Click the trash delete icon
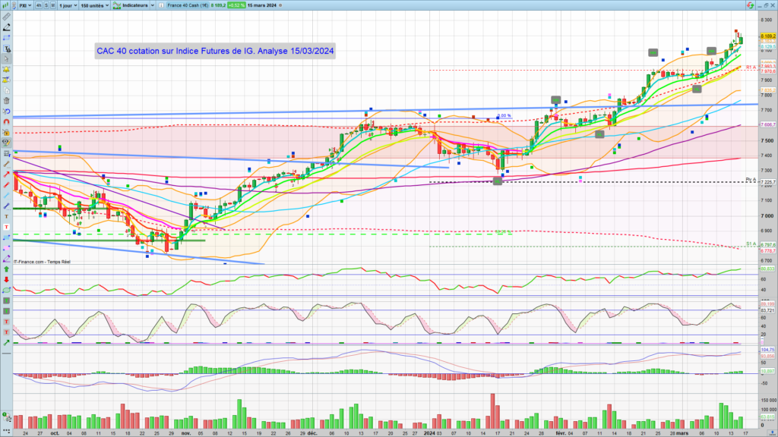This screenshot has height=437, width=778. (6, 101)
